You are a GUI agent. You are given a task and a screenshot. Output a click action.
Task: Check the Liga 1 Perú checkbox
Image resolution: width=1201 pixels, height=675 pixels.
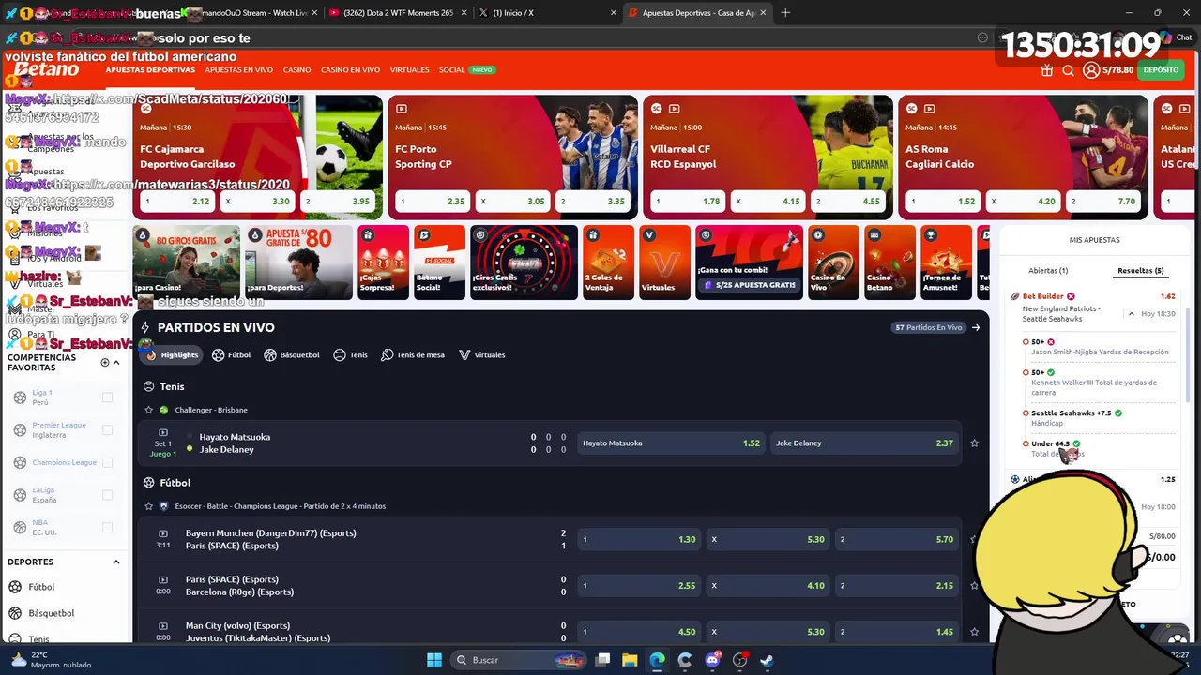pyautogui.click(x=107, y=397)
